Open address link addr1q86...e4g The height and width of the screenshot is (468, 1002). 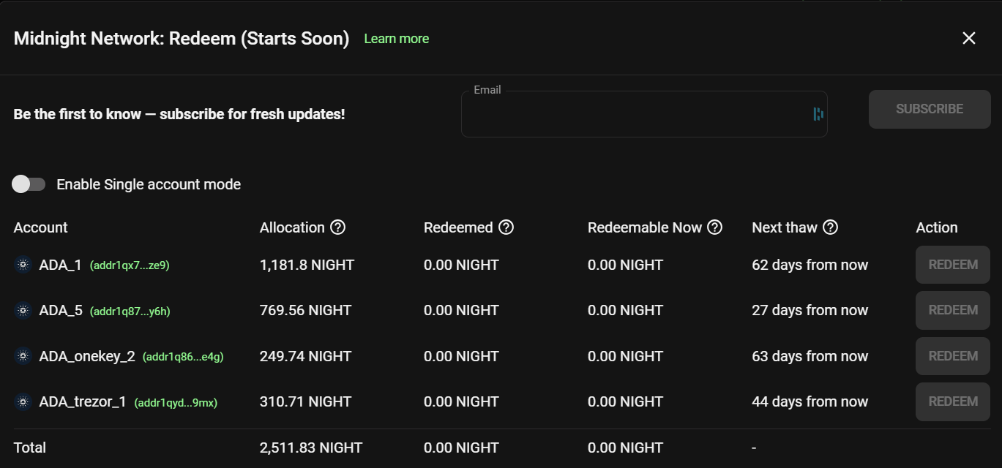(183, 357)
